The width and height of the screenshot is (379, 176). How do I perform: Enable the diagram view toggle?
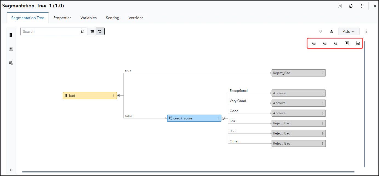(x=100, y=31)
